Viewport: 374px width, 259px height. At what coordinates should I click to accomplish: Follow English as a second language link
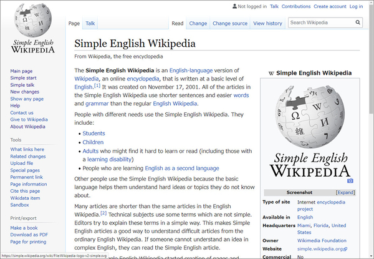(x=182, y=169)
